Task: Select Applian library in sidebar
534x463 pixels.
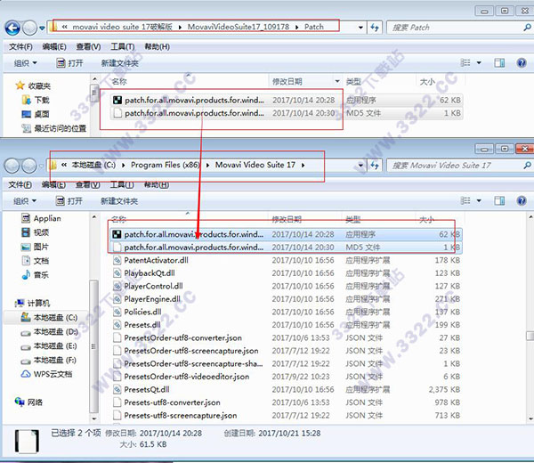Action: click(41, 218)
